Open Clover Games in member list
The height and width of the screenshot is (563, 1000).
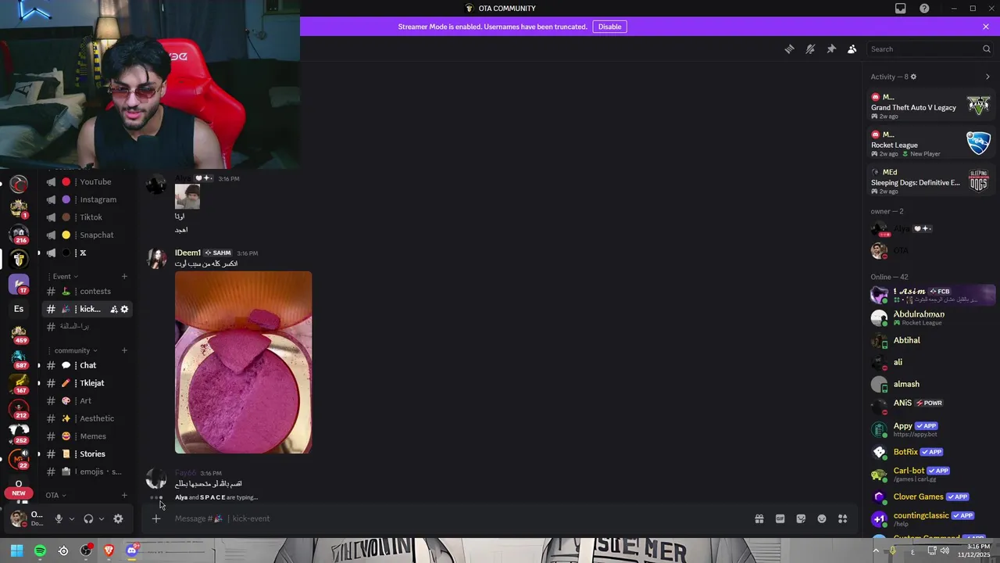point(930,497)
